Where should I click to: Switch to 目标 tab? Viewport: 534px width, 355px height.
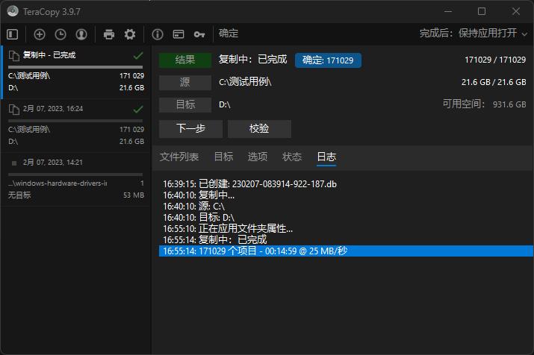click(223, 157)
